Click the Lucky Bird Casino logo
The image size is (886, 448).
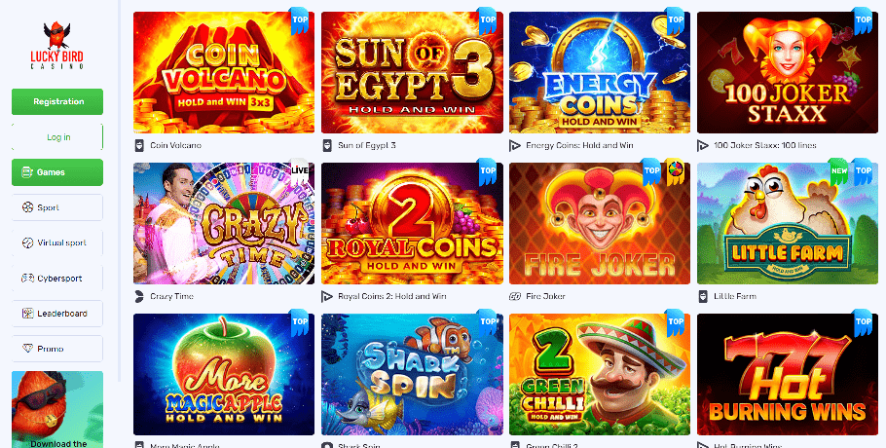57,45
